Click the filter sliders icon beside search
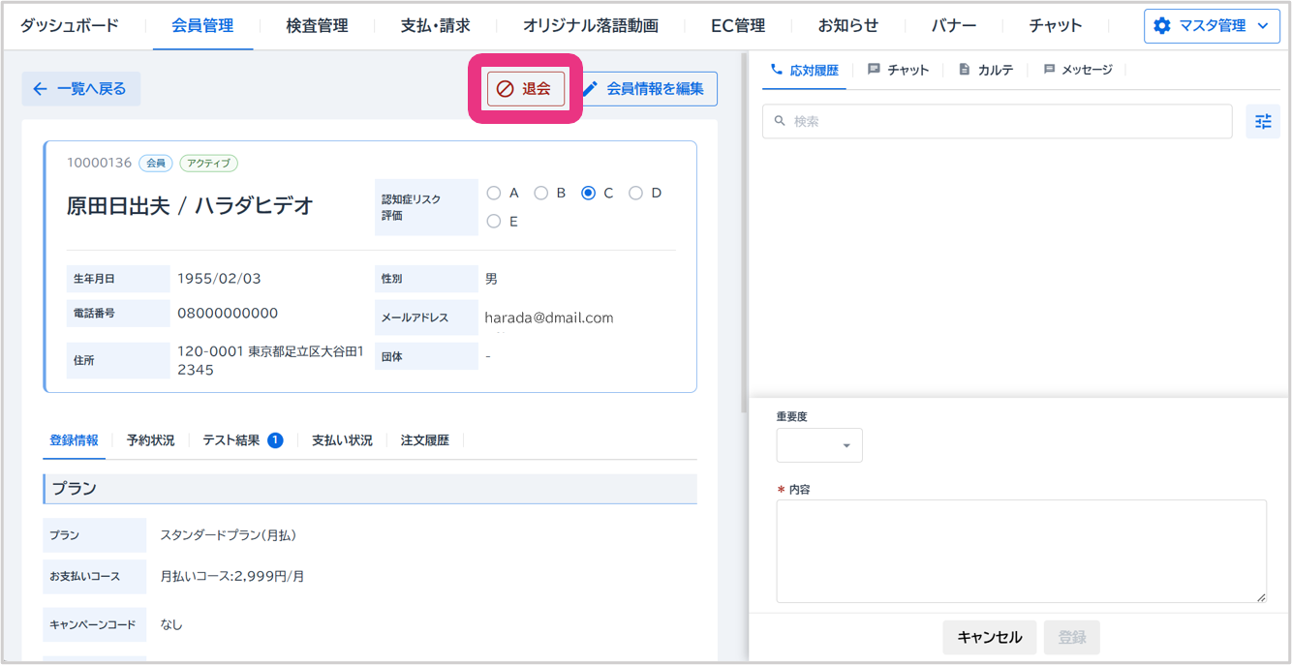This screenshot has width=1292, height=665. coord(1262,122)
